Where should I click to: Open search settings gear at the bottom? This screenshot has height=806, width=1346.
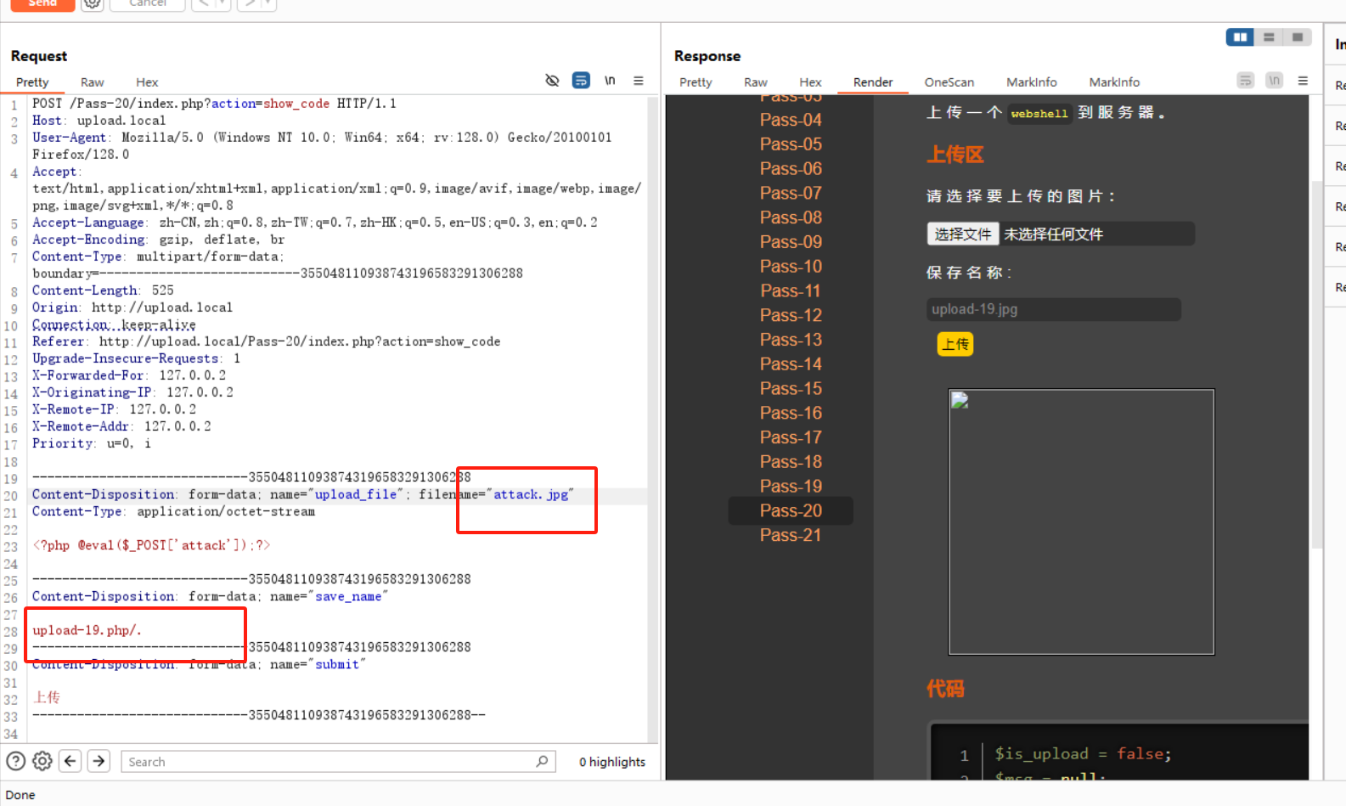[42, 761]
